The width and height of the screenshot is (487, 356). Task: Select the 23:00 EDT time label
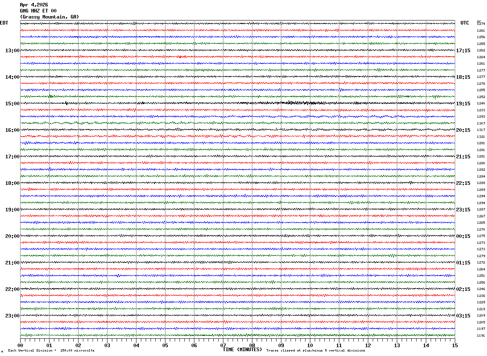click(x=12, y=316)
